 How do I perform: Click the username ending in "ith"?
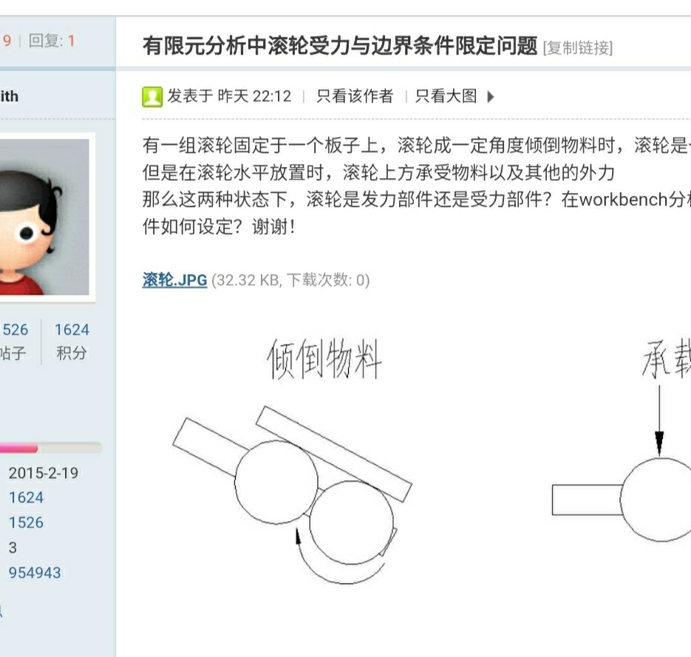(x=9, y=96)
